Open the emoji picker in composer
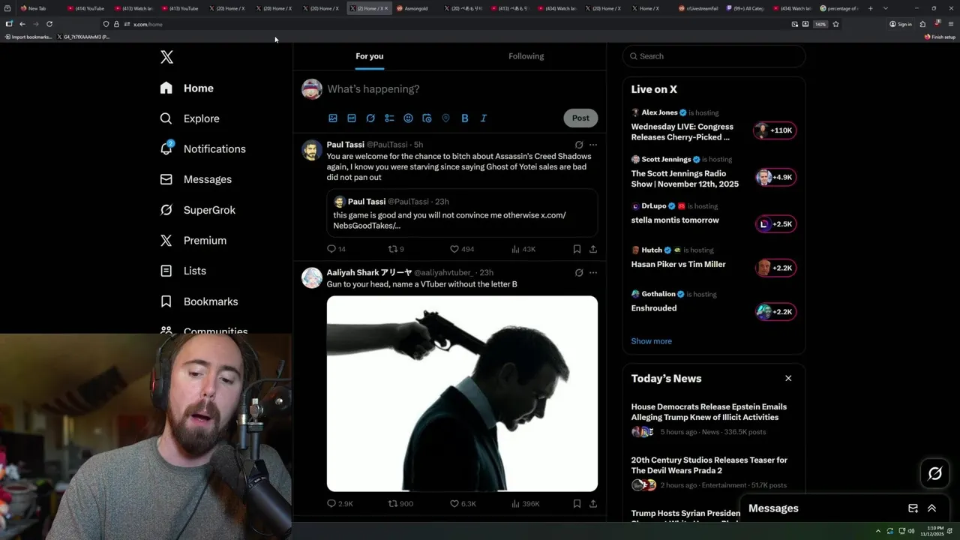Viewport: 960px width, 540px height. coord(408,118)
